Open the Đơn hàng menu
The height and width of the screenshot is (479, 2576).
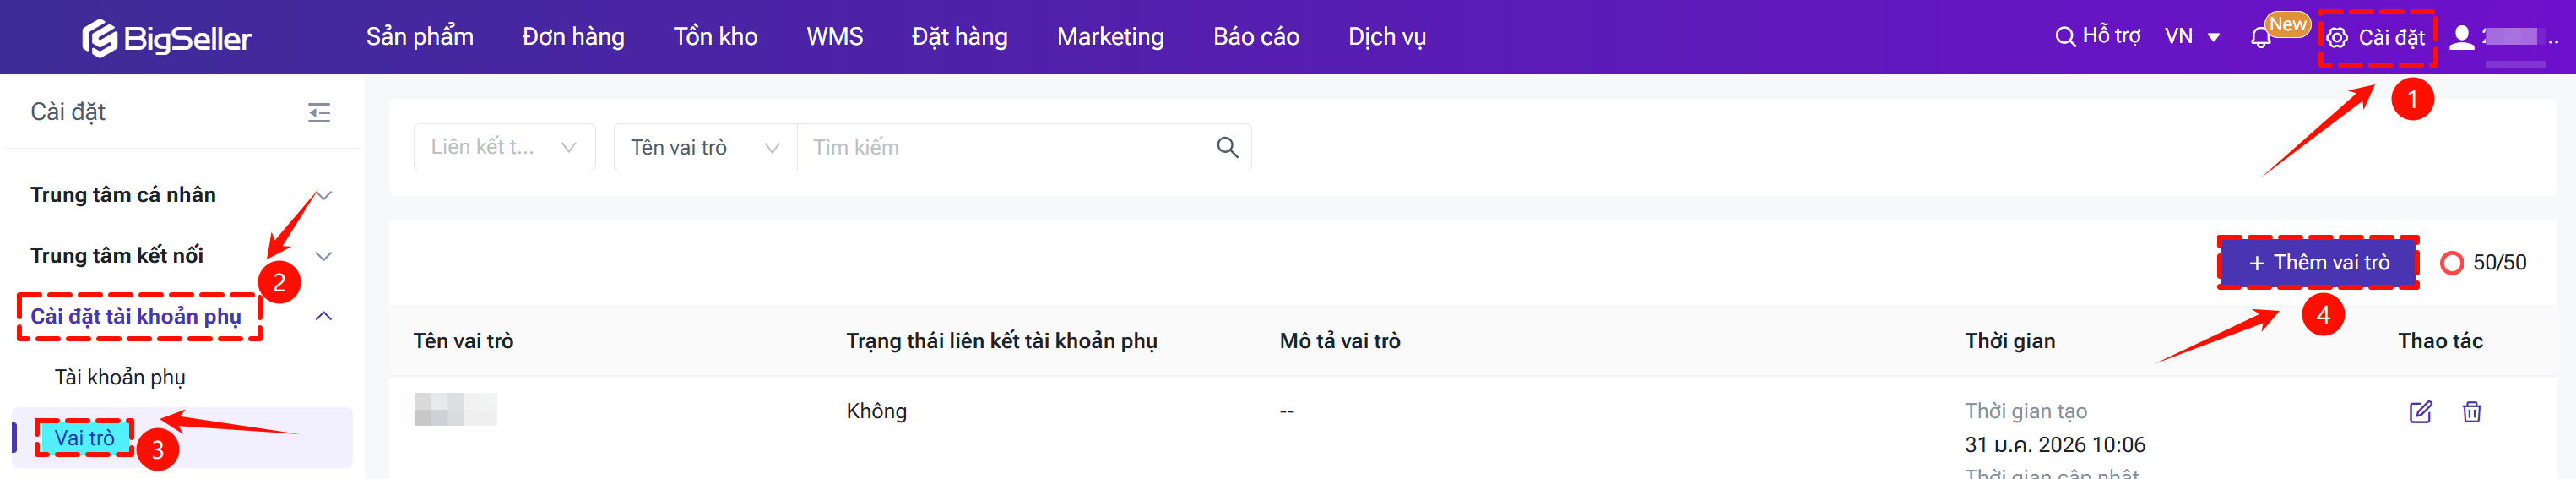(573, 37)
